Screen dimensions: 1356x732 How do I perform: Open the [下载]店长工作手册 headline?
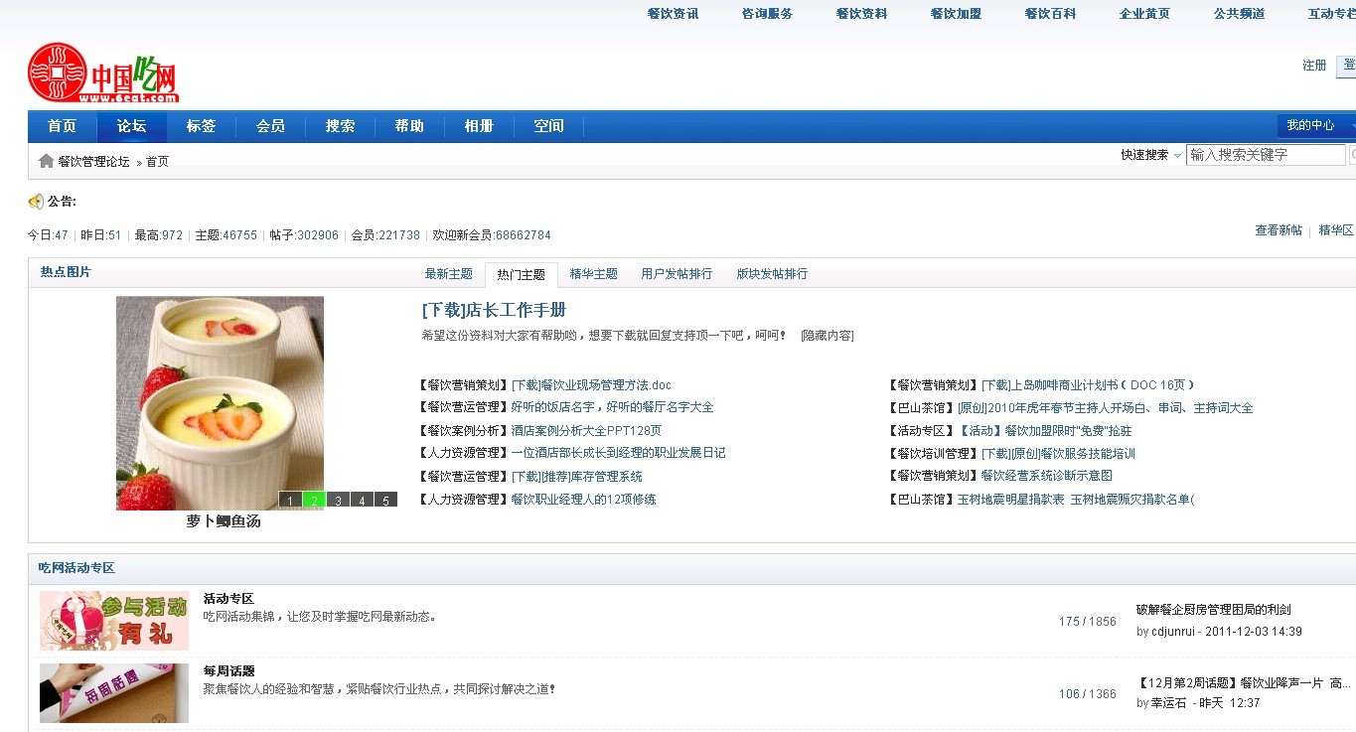495,310
